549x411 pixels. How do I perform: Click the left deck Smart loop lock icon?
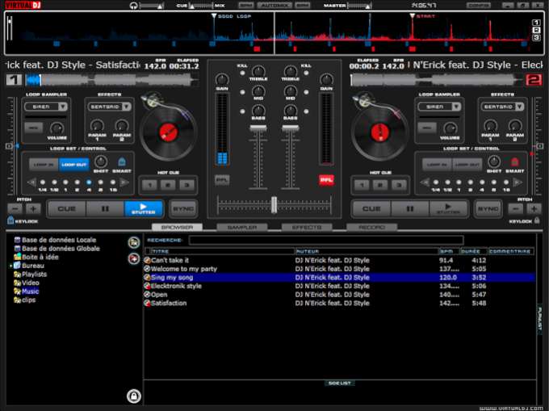click(x=122, y=162)
